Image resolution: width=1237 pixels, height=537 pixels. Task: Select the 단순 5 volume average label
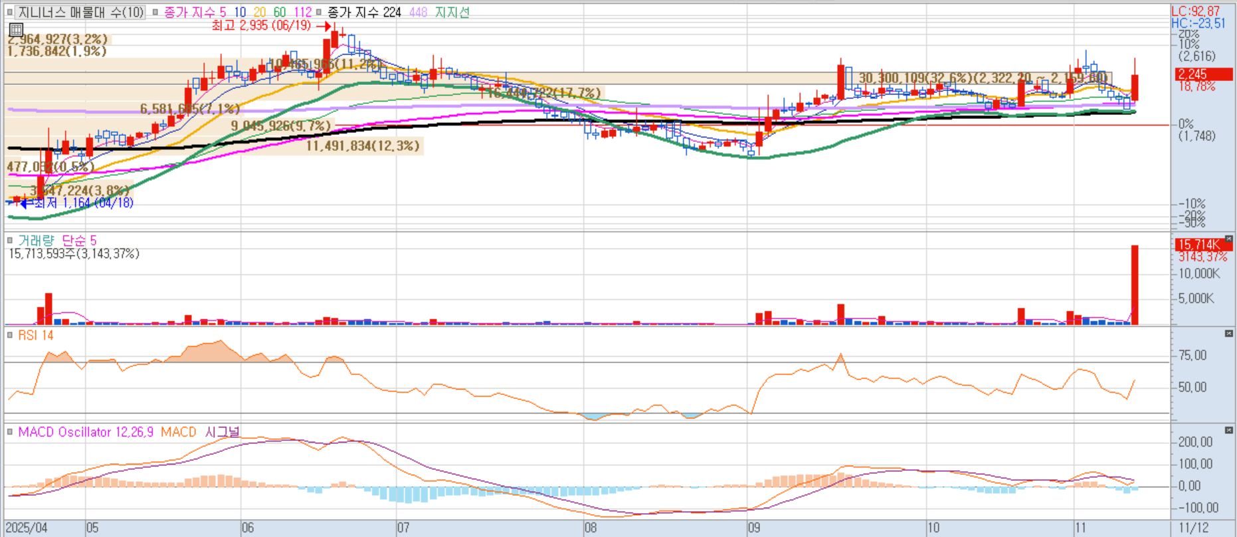coord(79,241)
